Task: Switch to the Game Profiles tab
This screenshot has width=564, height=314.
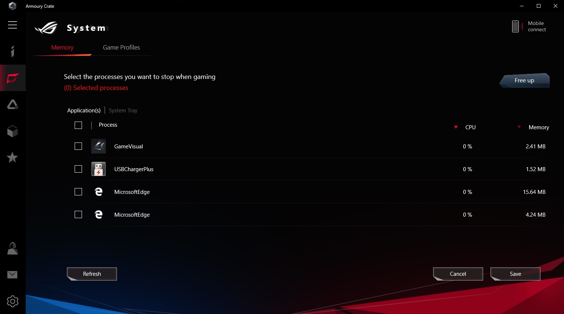Action: [x=121, y=47]
